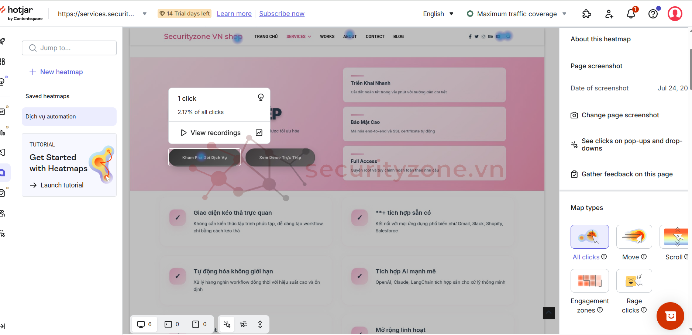The width and height of the screenshot is (692, 335).
Task: Select All clicks map type
Action: 589,236
